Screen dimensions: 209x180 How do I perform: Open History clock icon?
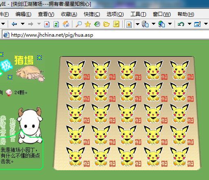[x=97, y=24]
